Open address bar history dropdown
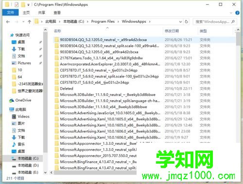The image size is (243, 184). click(x=180, y=22)
